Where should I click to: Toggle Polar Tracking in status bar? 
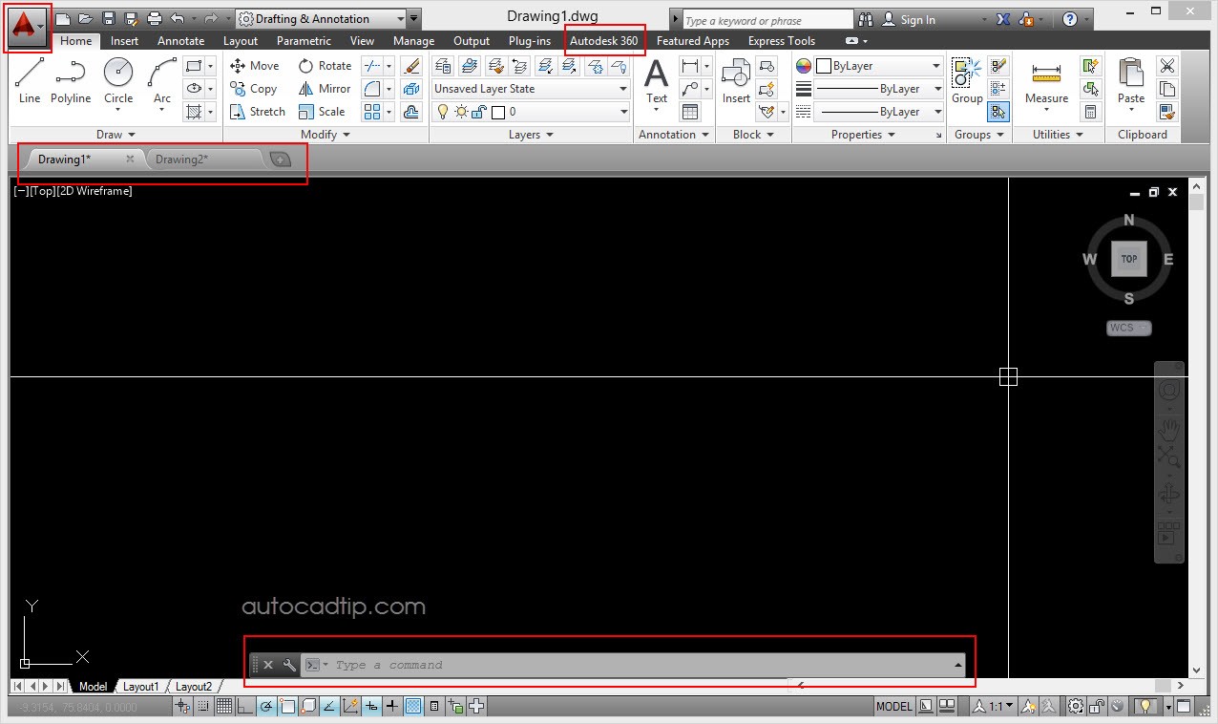[265, 707]
